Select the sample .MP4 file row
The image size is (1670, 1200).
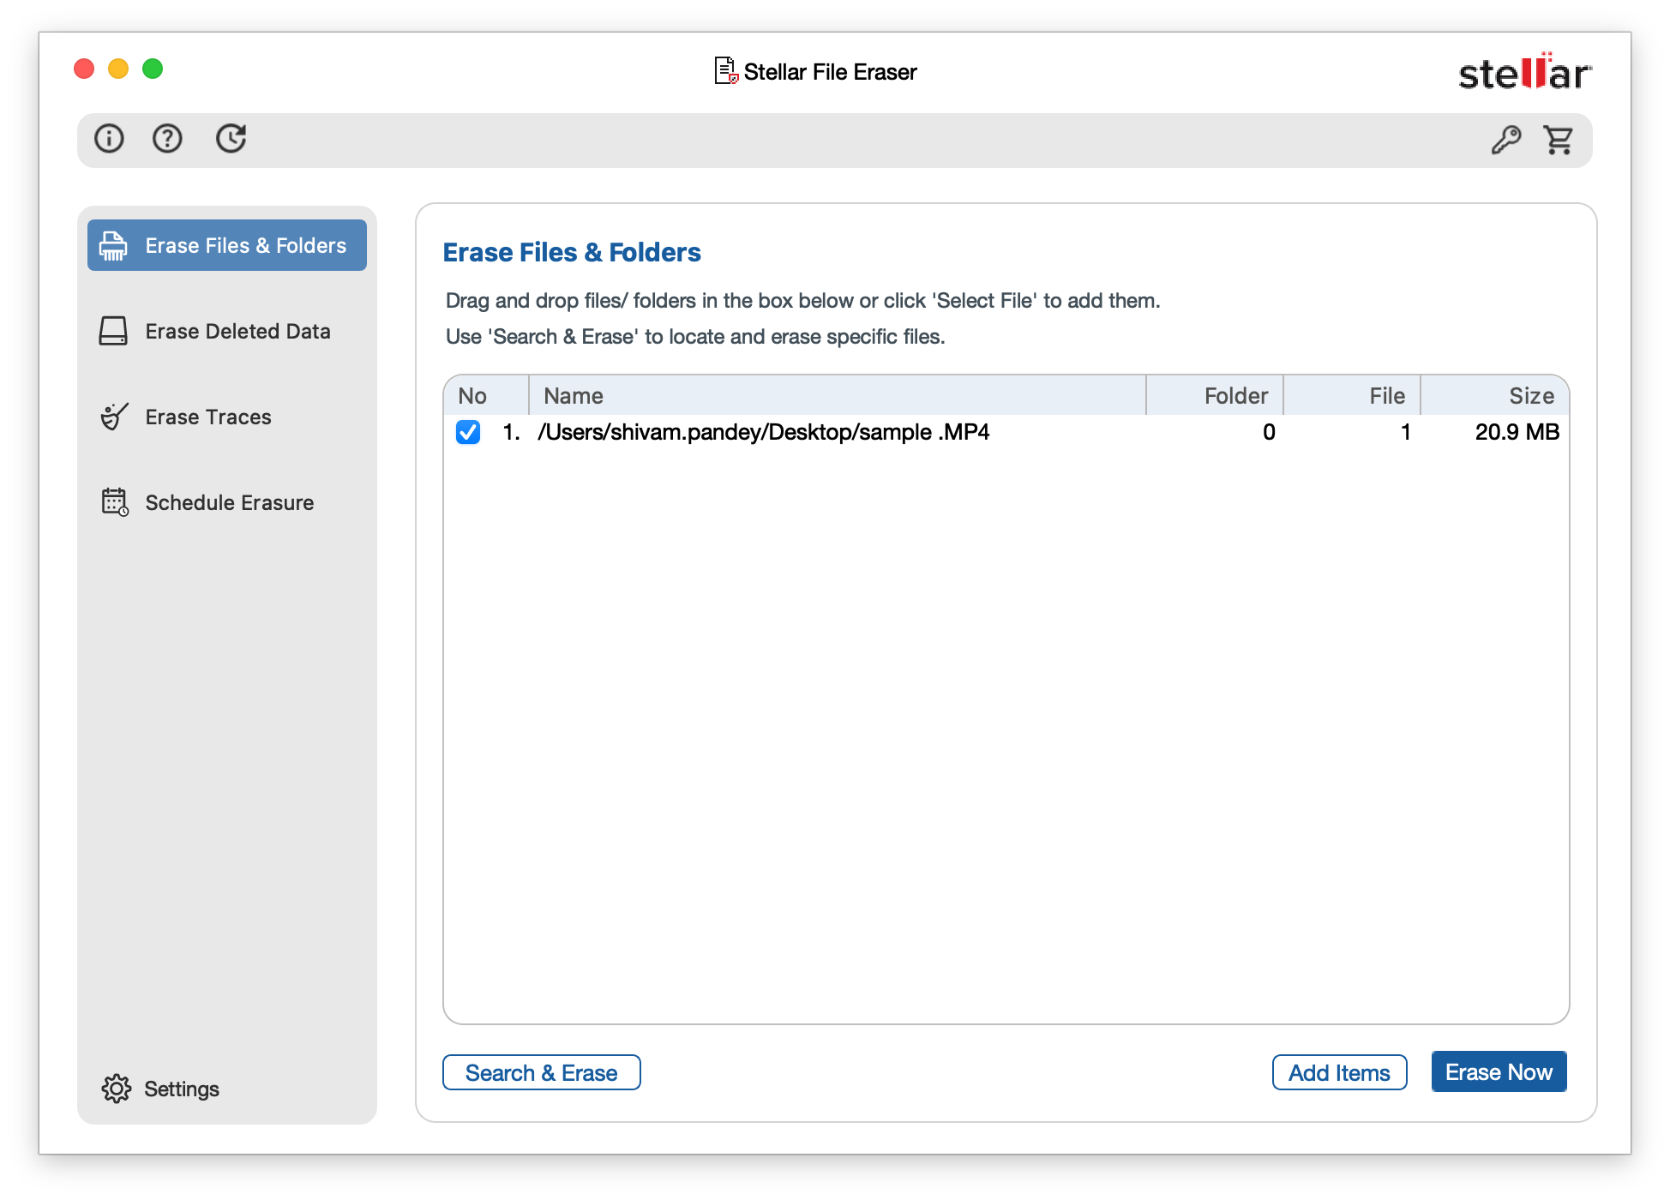point(763,433)
